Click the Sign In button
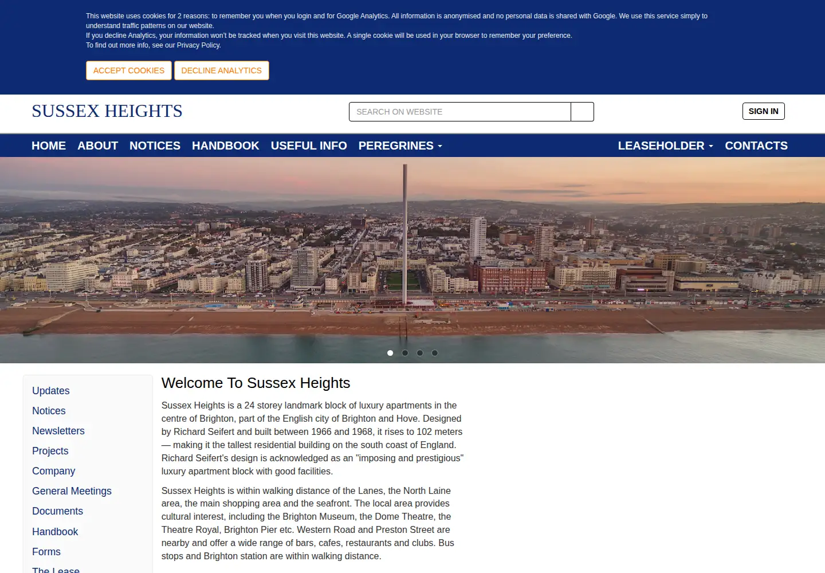Screen dimensions: 825x573 (764, 111)
